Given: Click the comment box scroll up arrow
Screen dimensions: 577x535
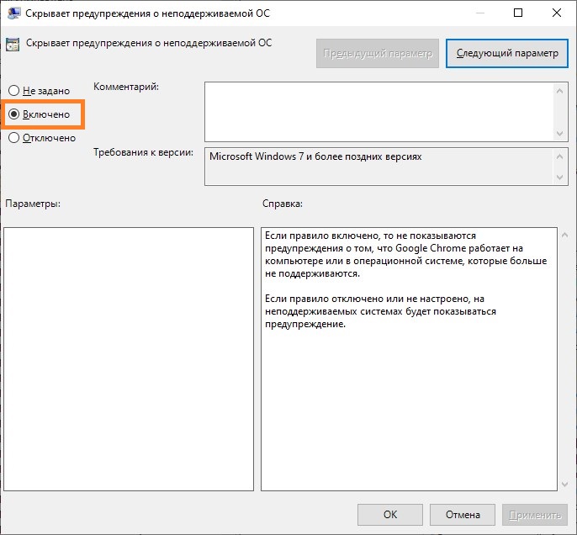Looking at the screenshot, I should point(559,89).
